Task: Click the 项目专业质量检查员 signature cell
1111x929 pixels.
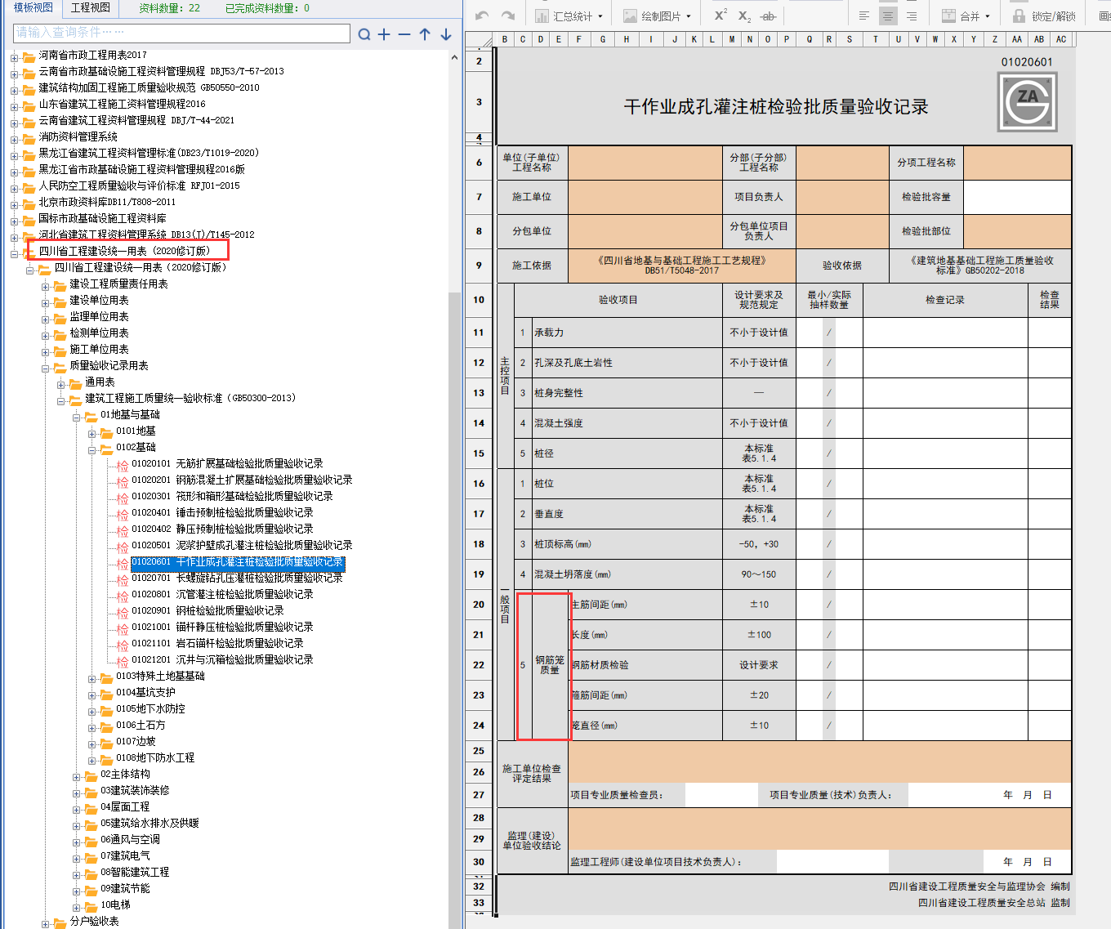Action: pos(723,795)
